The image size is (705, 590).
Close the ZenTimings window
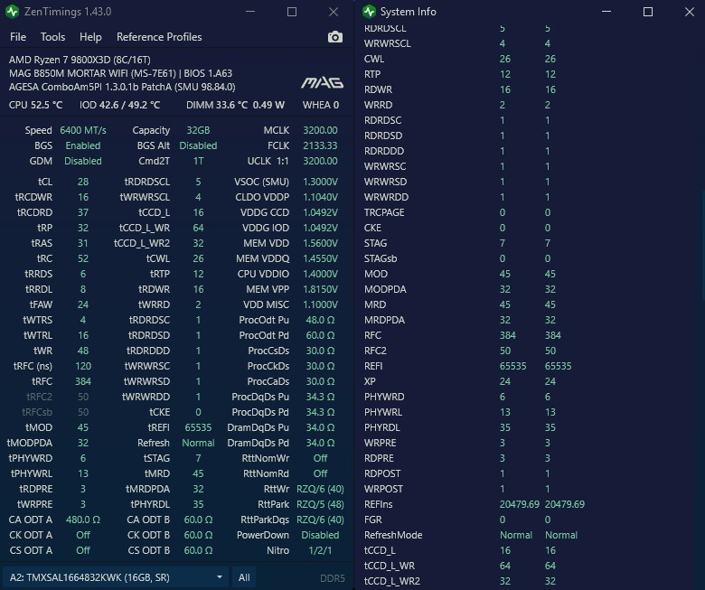point(334,12)
